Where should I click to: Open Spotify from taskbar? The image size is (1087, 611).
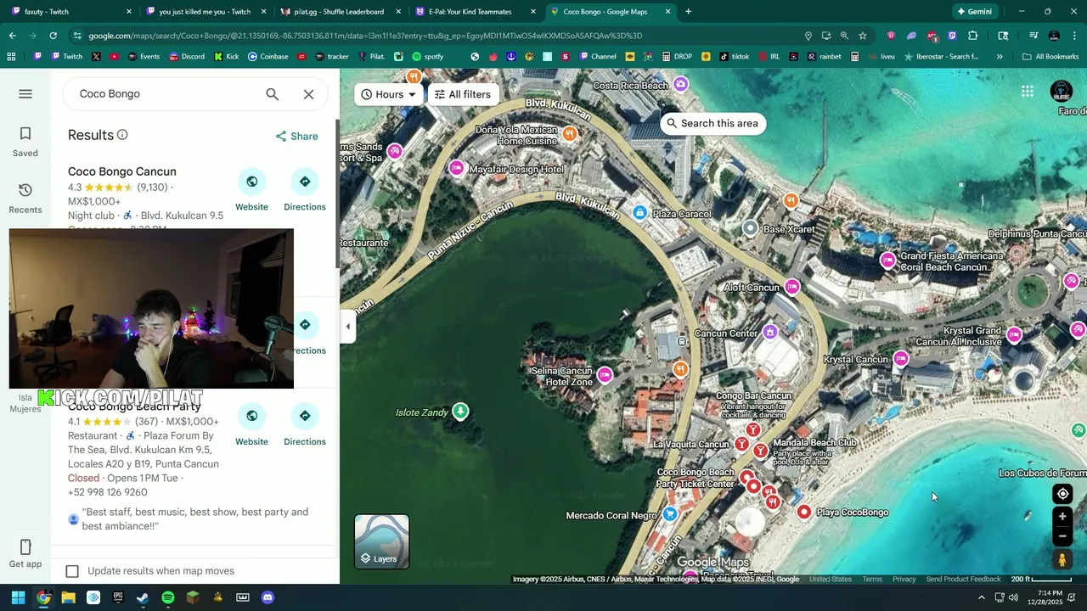[x=168, y=597]
